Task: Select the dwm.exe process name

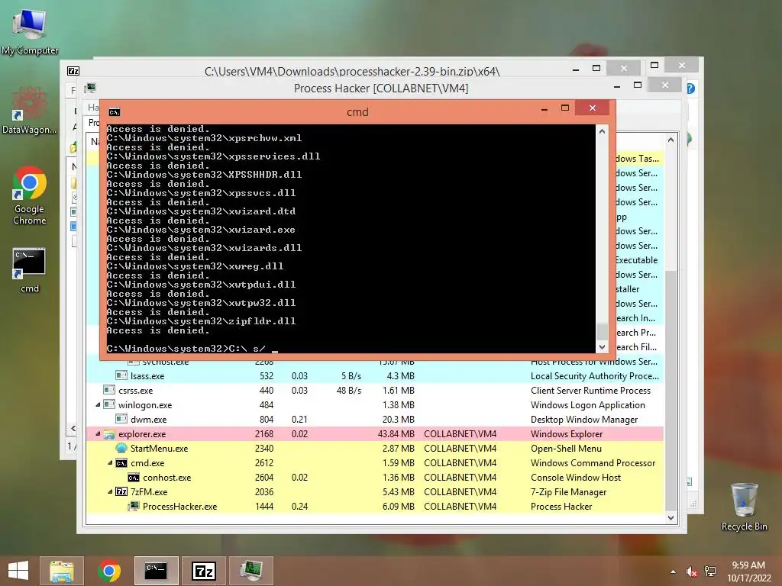Action: tap(149, 420)
